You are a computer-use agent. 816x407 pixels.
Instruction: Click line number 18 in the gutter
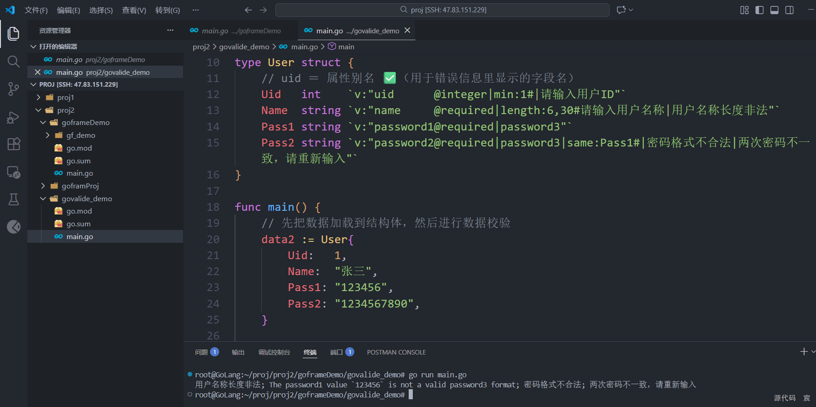[x=213, y=207]
